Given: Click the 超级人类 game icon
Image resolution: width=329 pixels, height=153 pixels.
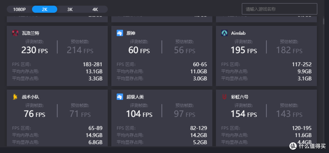Looking at the screenshot, I should 120,97.
